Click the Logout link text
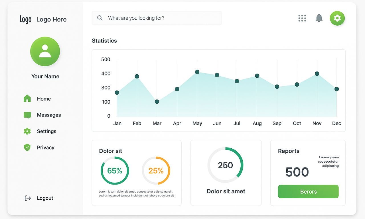 point(45,198)
